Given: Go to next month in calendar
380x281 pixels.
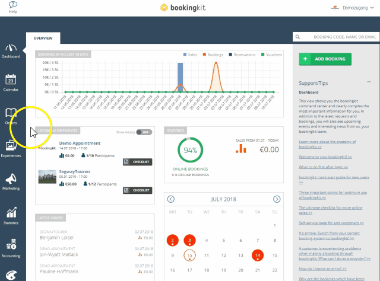Looking at the screenshot, I should click(x=277, y=199).
